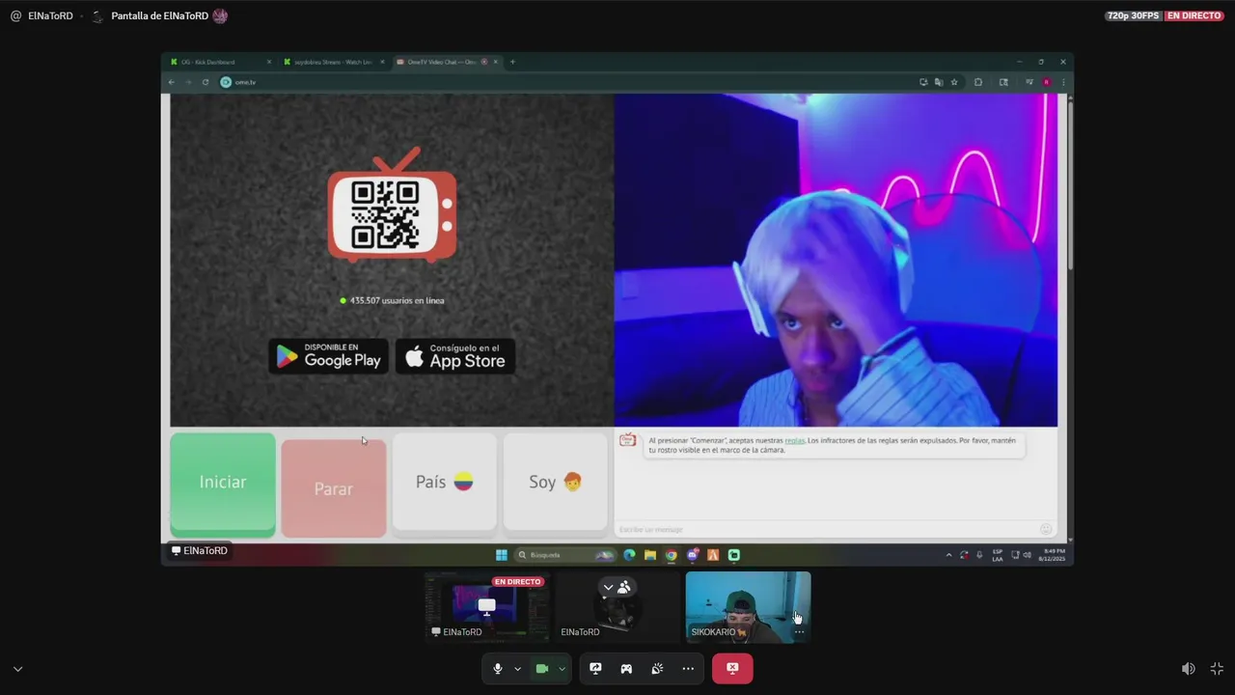Image resolution: width=1235 pixels, height=695 pixels.
Task: Expand the bottom-left chevron
Action: pyautogui.click(x=17, y=669)
